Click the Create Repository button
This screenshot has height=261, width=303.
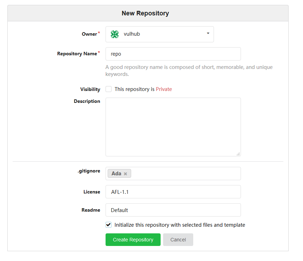pyautogui.click(x=133, y=240)
